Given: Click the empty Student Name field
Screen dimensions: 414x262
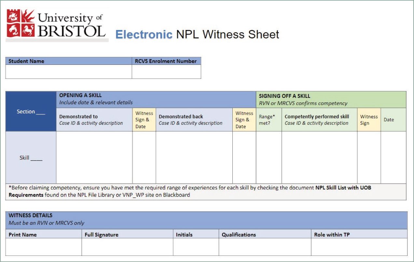Looking at the screenshot, I should (x=69, y=72).
